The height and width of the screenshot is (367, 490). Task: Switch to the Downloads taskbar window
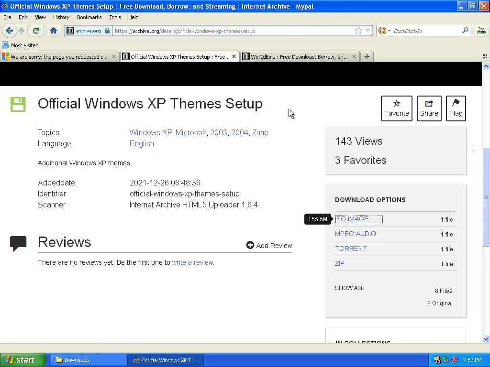(88, 360)
